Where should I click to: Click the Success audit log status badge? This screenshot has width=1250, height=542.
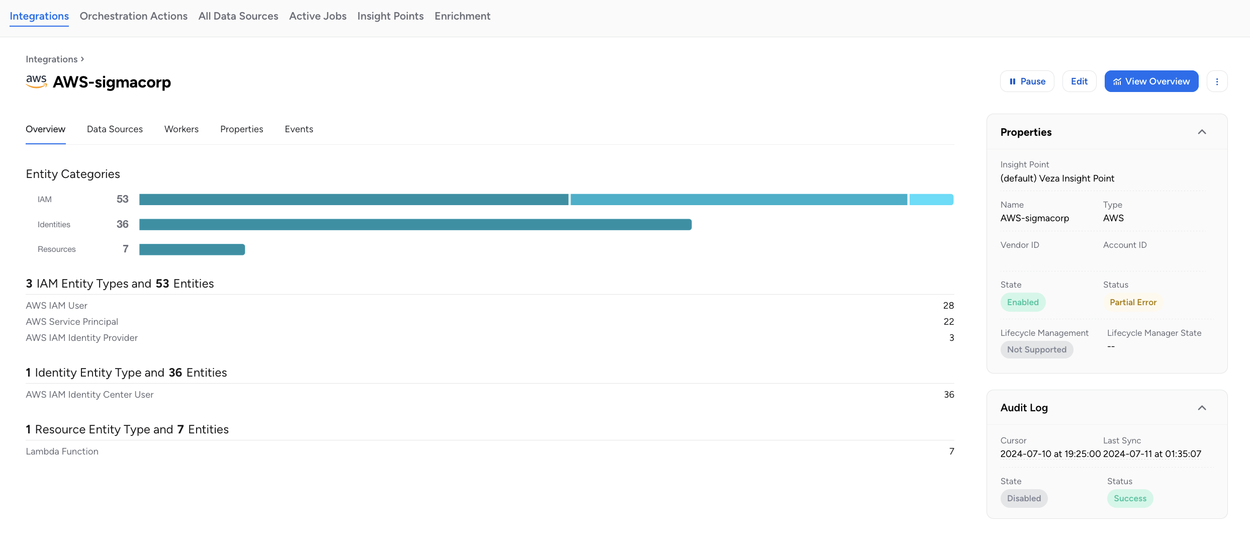1130,498
